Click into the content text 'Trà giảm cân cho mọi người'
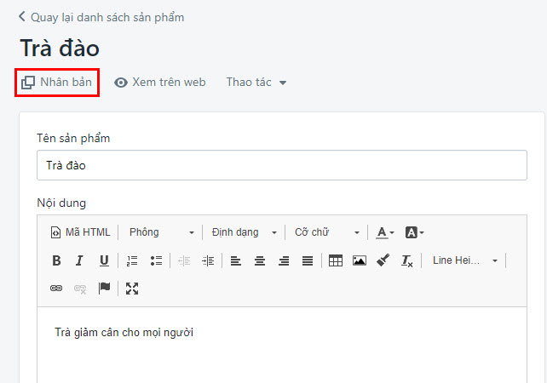The height and width of the screenshot is (383, 547). click(124, 332)
